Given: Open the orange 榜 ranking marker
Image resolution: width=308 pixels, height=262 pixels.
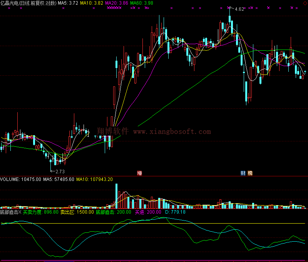Looking at the screenshot, I should tap(250, 173).
